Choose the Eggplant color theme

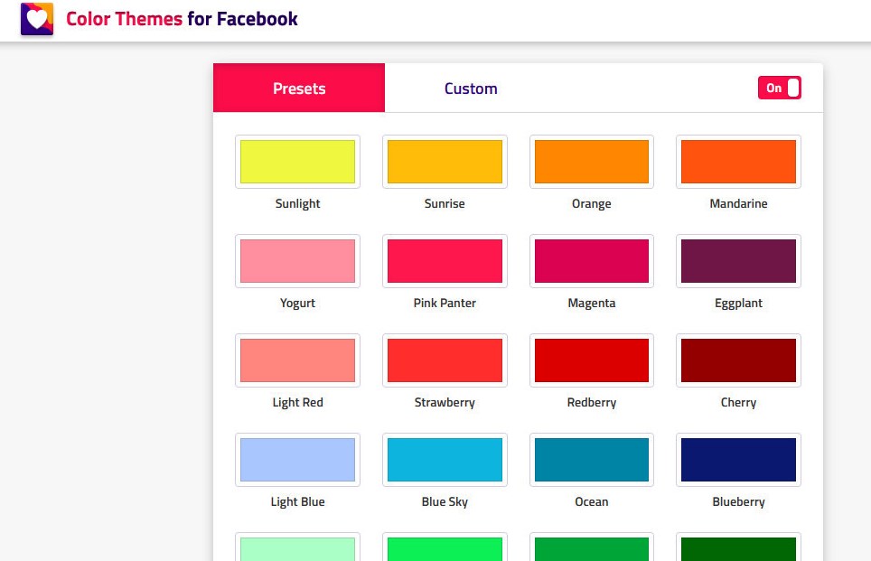tap(738, 260)
